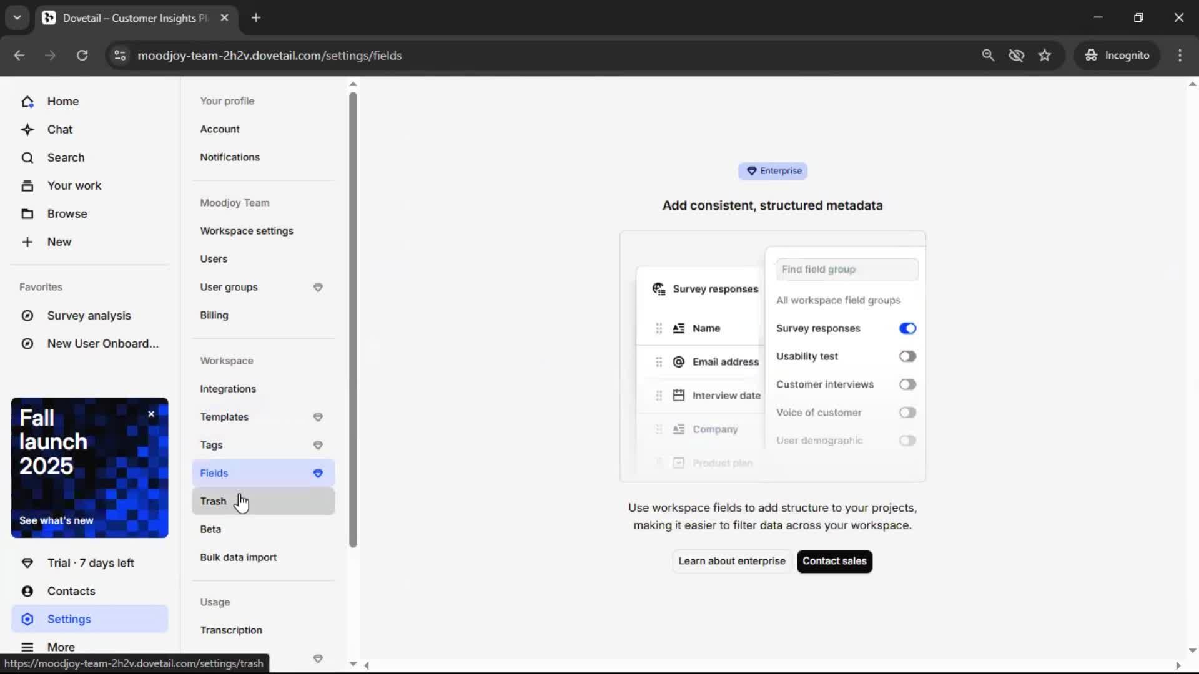
Task: Open Contacts via the person icon
Action: point(27,591)
